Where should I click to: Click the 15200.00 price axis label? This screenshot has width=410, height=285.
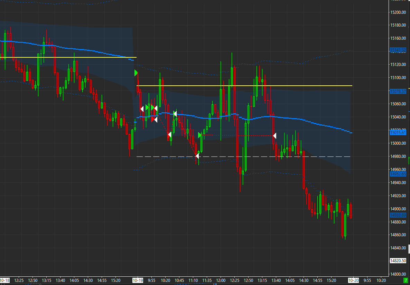point(399,12)
